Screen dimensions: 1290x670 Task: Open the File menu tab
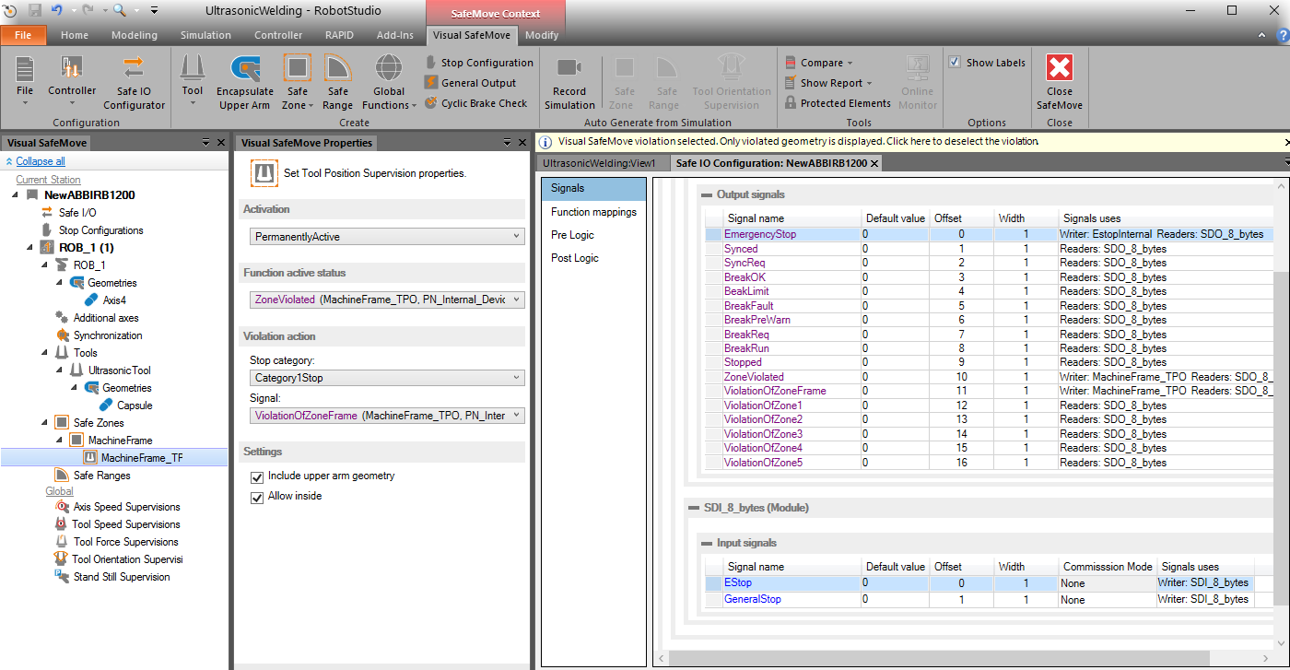[23, 35]
